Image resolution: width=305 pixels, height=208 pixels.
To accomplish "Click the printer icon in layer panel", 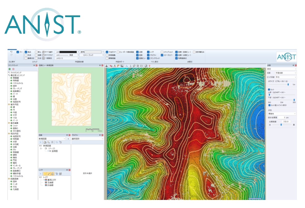I will (52, 174).
